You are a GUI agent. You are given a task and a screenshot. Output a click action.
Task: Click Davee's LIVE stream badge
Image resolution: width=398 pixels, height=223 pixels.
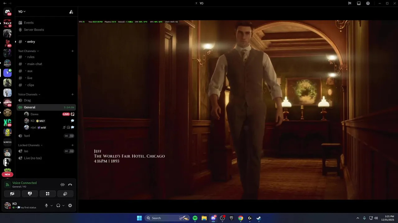coord(66,114)
